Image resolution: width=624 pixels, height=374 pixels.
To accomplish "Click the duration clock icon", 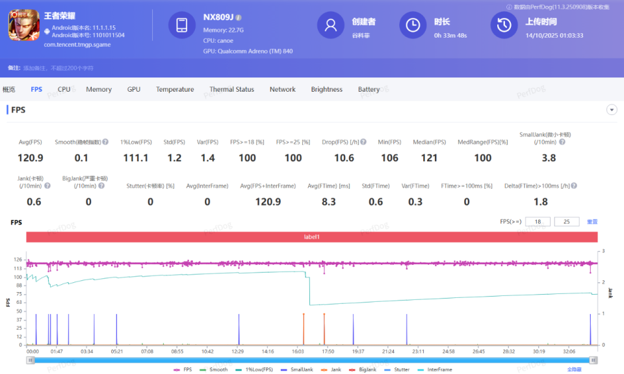I will click(x=413, y=25).
